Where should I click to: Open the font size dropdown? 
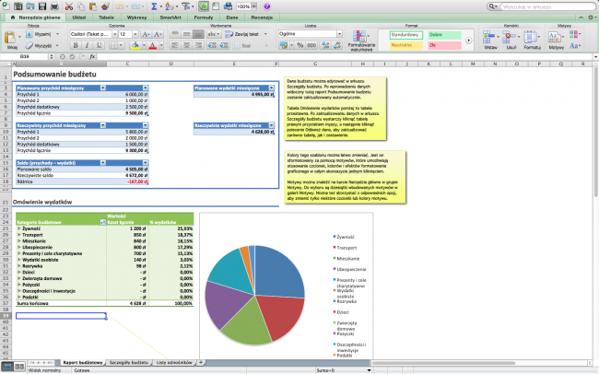click(x=135, y=34)
